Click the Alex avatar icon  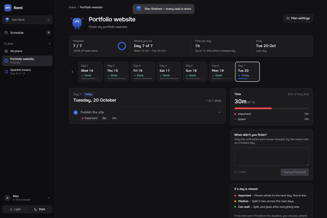point(7,198)
